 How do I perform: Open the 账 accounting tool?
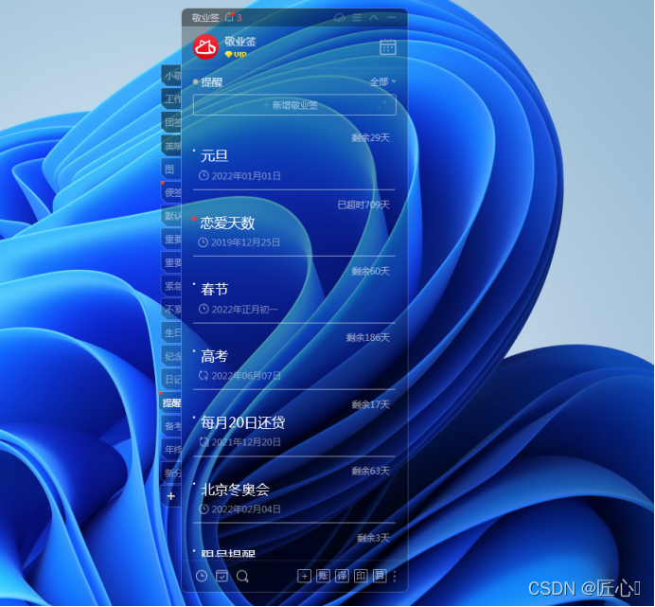tap(323, 576)
